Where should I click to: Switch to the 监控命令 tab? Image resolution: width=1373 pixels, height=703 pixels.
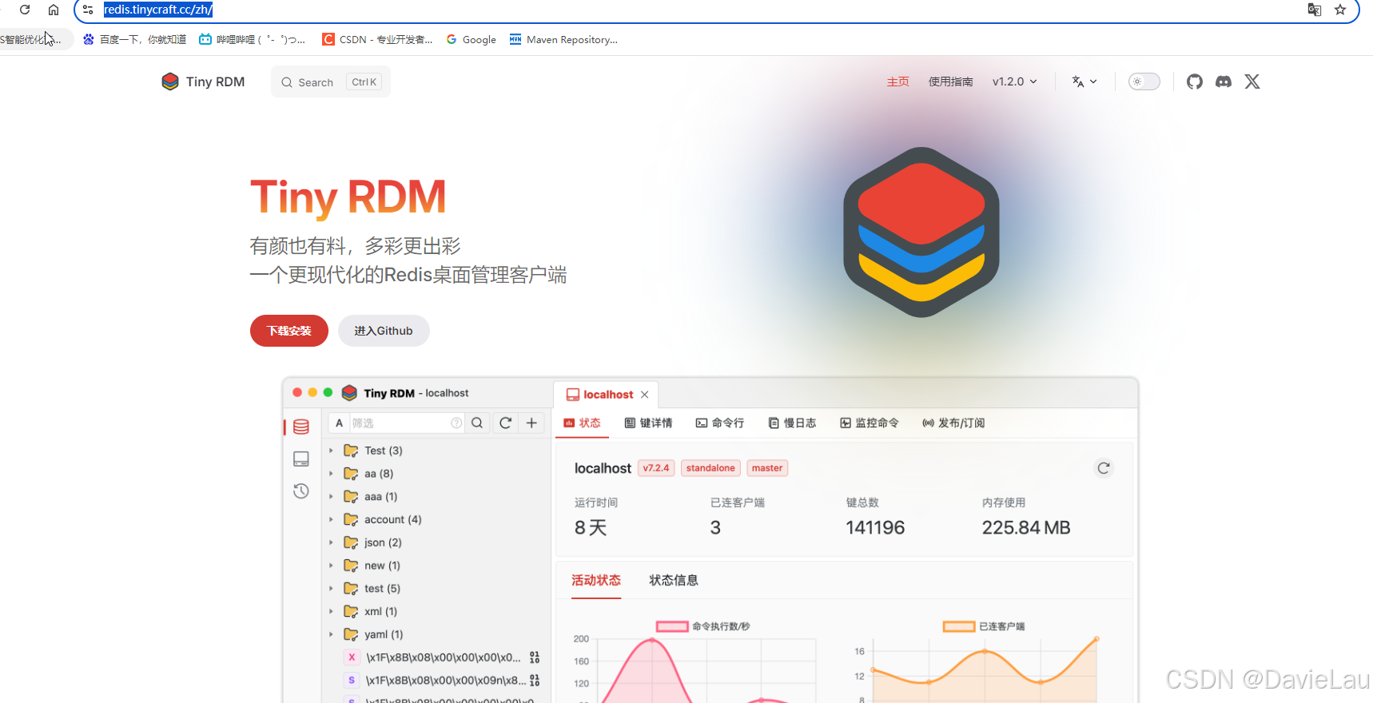[869, 423]
